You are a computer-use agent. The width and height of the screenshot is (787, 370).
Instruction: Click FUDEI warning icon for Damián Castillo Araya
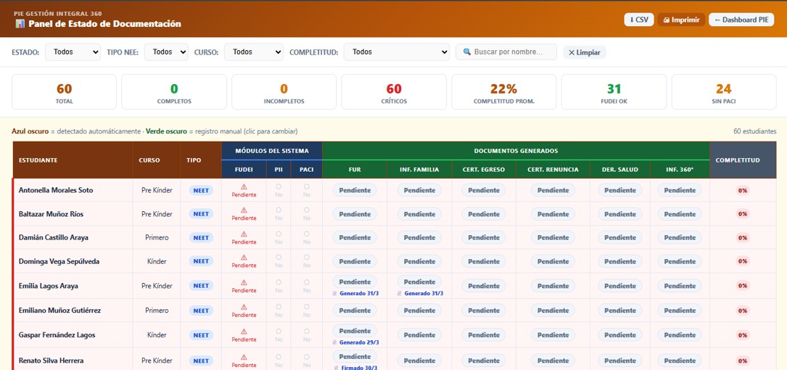(244, 234)
